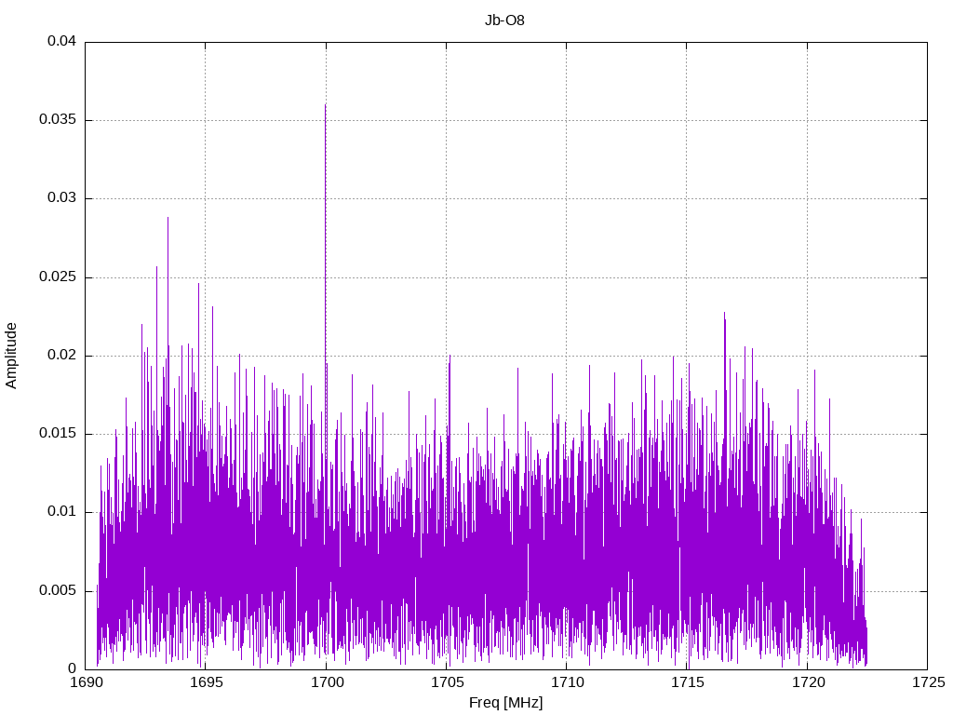Screen dimensions: 953x715
Task: Pick the 0.02 y-axis tick label
Action: click(x=61, y=356)
